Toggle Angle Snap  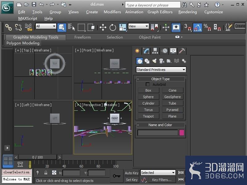click(x=198, y=27)
